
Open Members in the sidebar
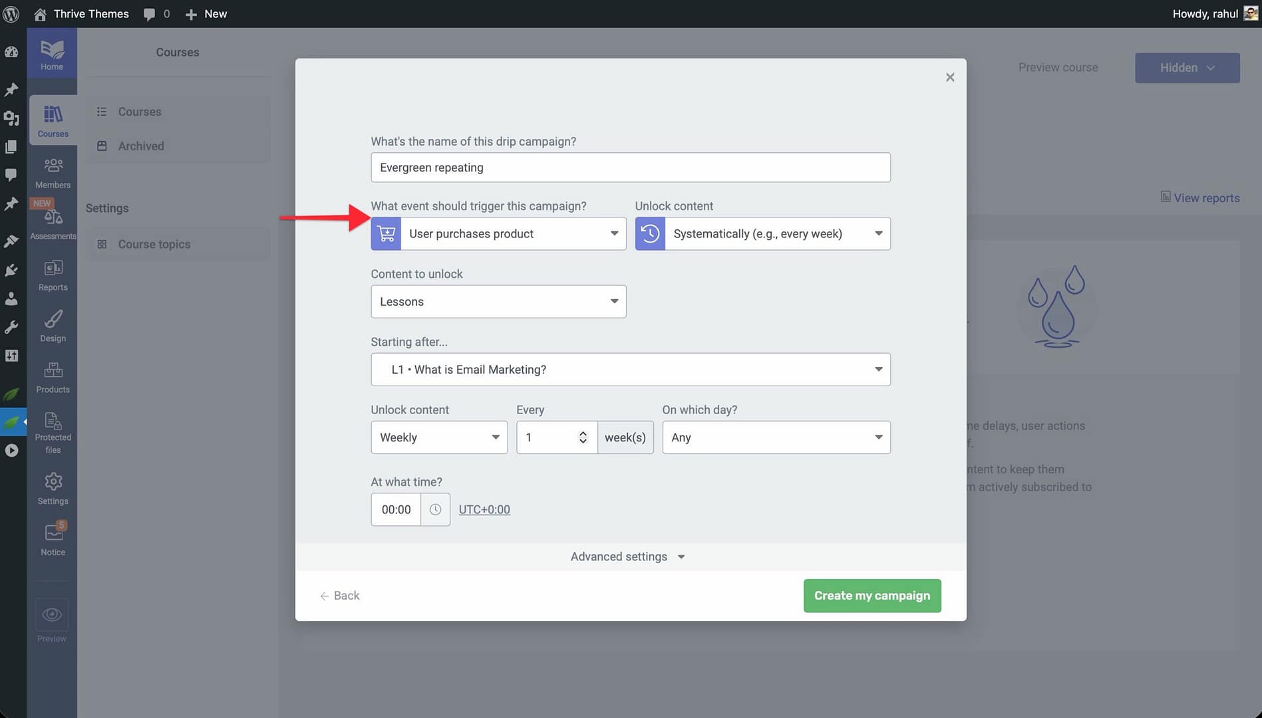53,173
